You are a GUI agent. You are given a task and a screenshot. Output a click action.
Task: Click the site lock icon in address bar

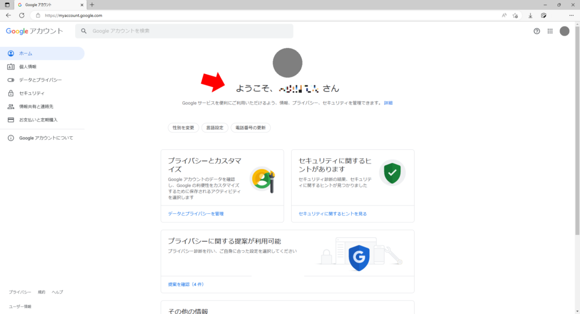38,15
